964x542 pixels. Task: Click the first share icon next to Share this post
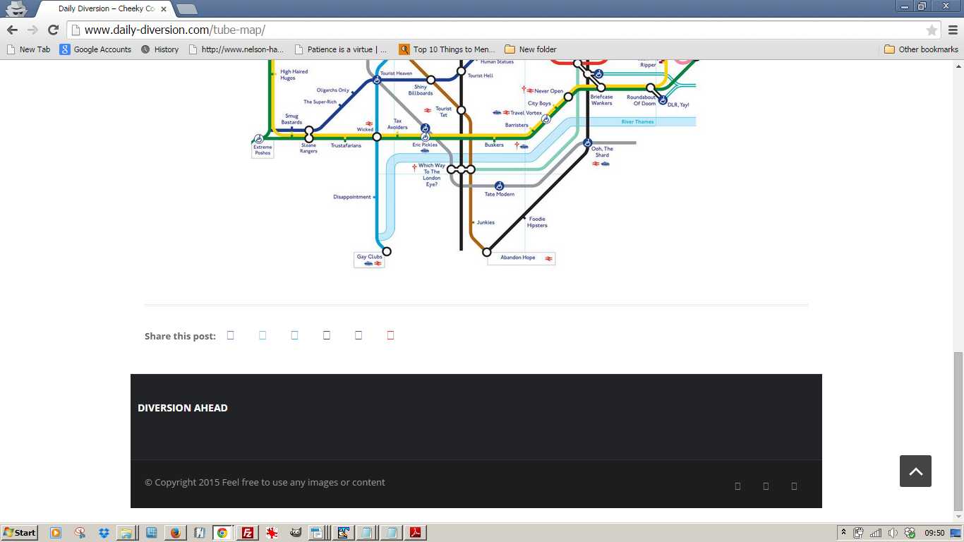coord(230,335)
